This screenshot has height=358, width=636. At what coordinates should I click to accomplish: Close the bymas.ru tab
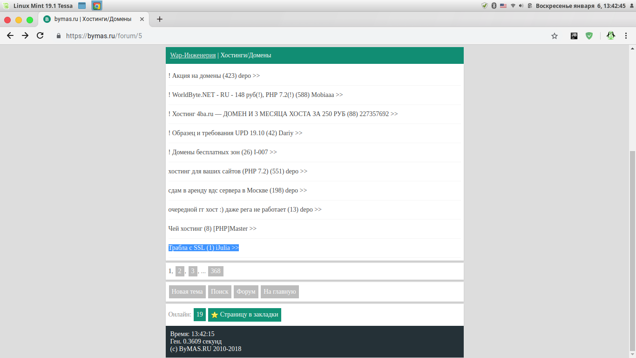141,19
